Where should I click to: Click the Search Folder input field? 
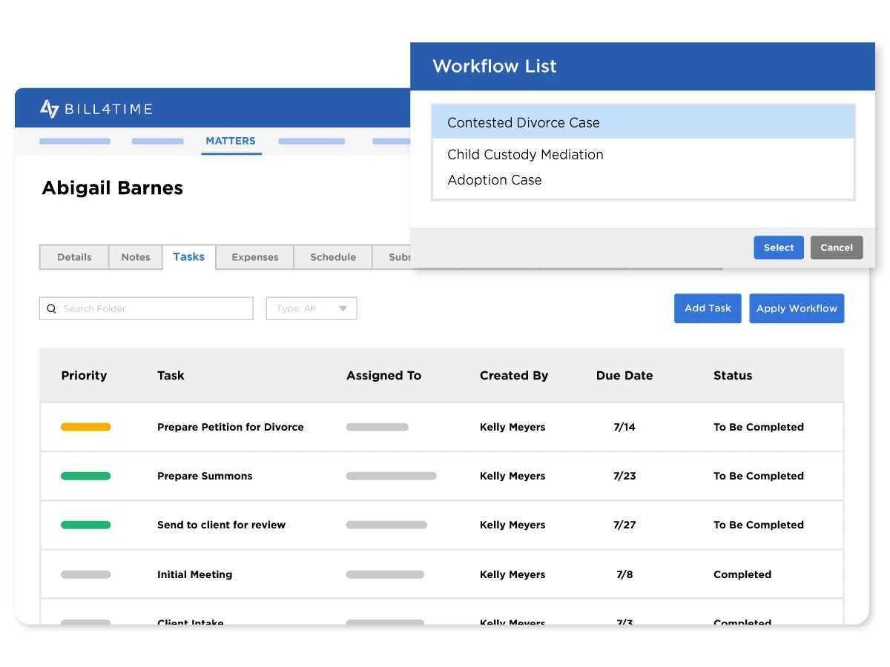(x=152, y=308)
